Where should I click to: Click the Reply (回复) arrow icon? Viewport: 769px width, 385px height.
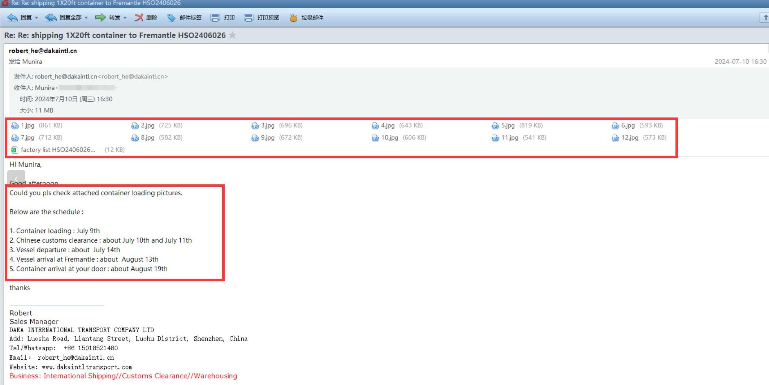point(12,17)
